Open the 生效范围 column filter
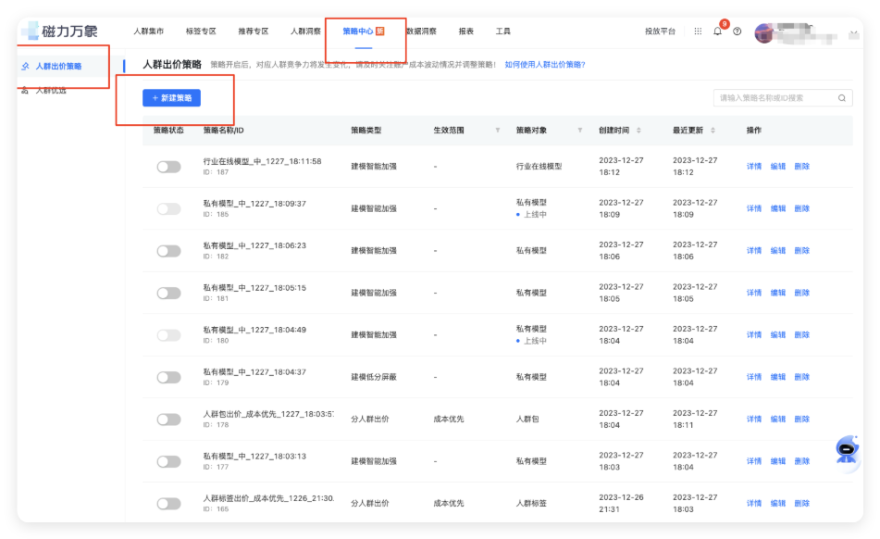Screen dimensions: 880x539 [x=498, y=130]
